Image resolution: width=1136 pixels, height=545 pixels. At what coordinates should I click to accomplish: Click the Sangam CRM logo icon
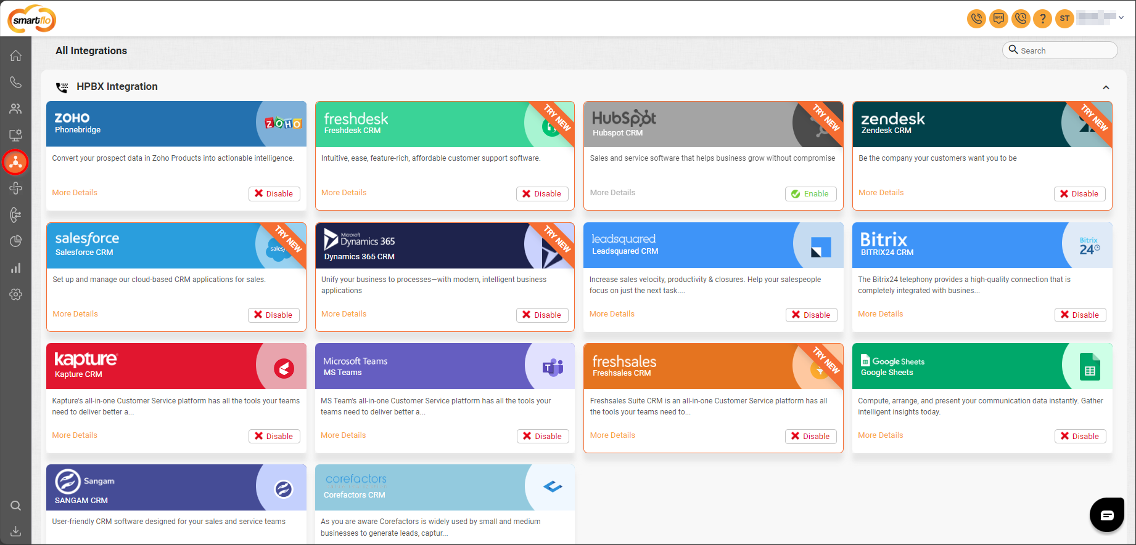coord(284,489)
